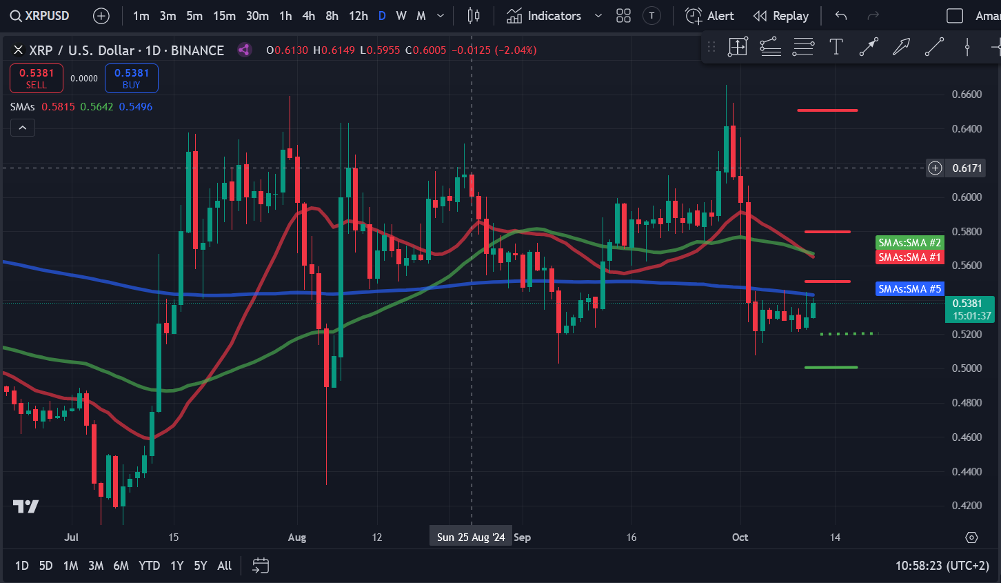
Task: Select the Trend line tool
Action: [x=934, y=47]
